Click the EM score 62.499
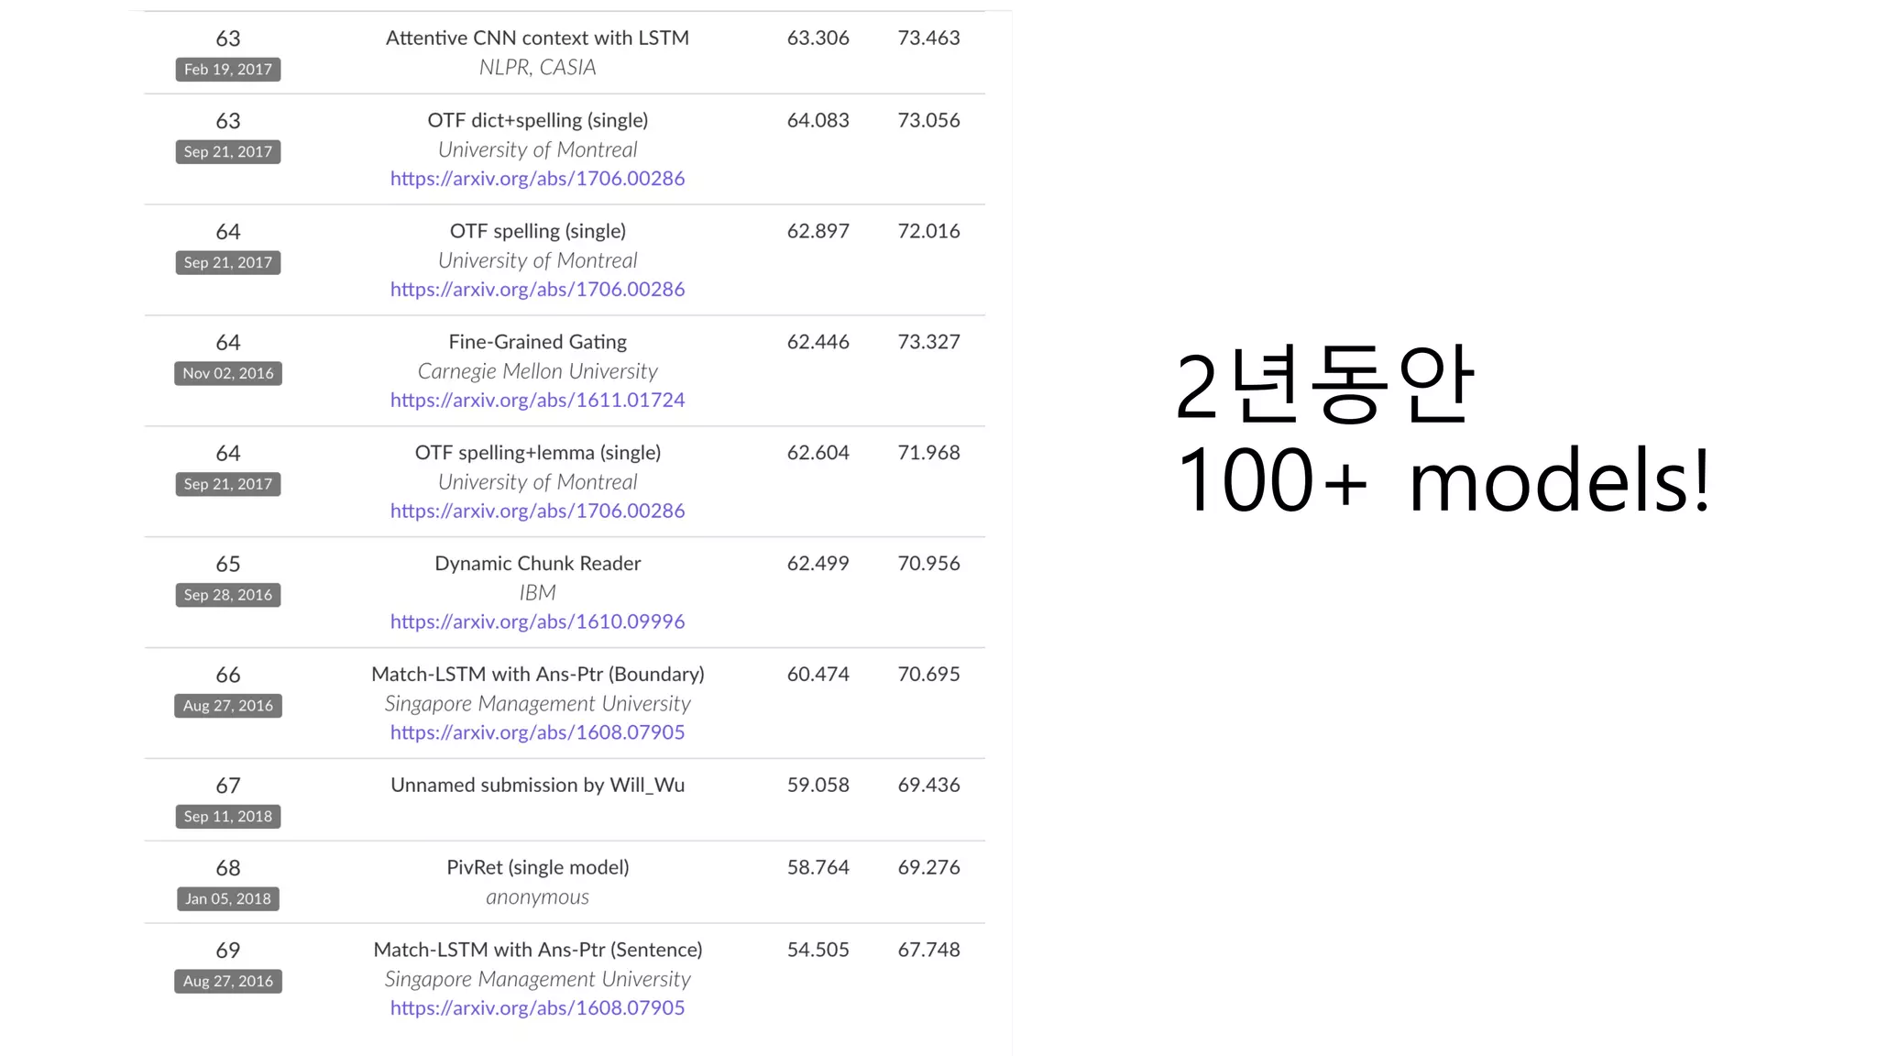This screenshot has width=1877, height=1056. tap(818, 564)
